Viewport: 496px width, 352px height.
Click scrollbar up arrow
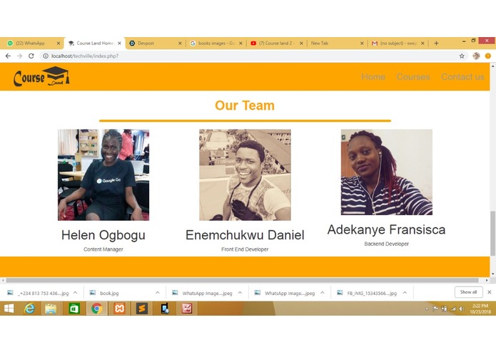point(492,66)
